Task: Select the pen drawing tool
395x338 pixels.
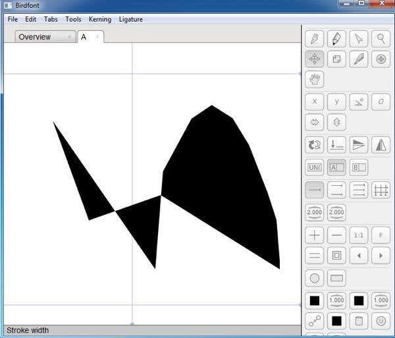Action: click(315, 38)
